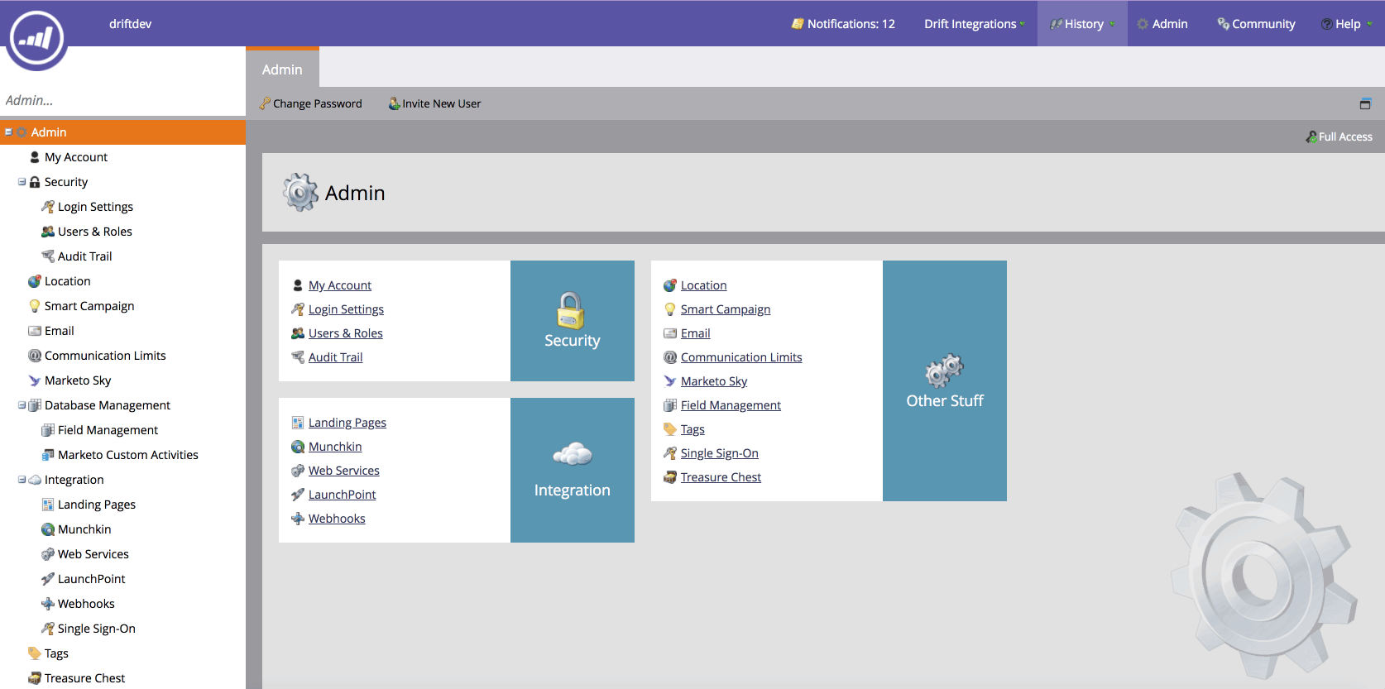Open the History dropdown in top bar
This screenshot has width=1385, height=689.
pos(1082,24)
